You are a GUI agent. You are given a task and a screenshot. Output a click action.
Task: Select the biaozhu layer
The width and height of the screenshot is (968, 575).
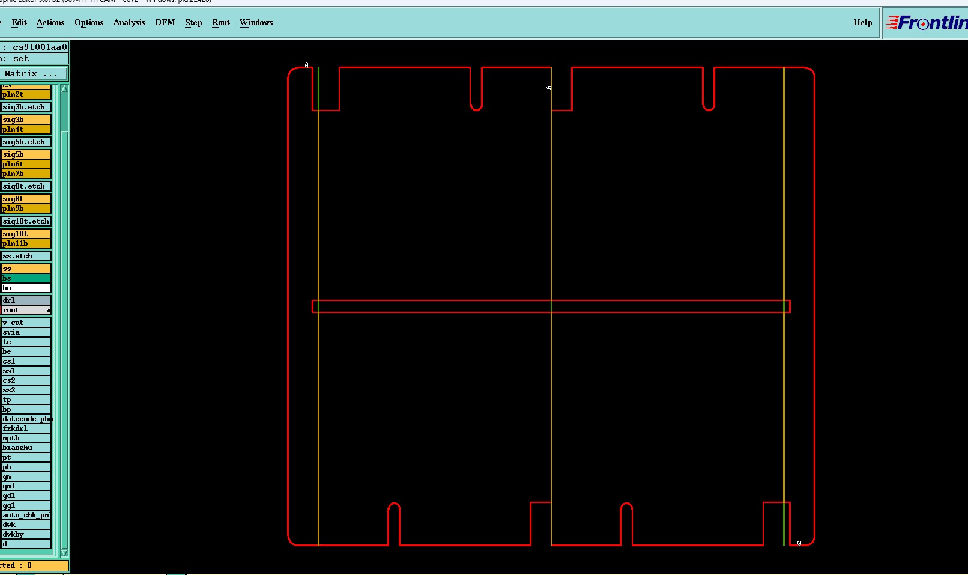(26, 448)
